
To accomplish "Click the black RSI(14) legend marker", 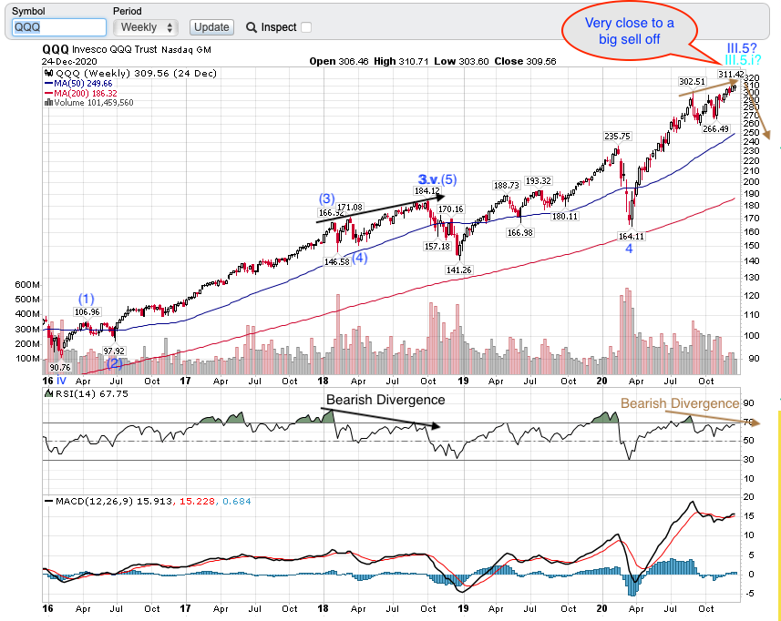I will click(x=48, y=392).
